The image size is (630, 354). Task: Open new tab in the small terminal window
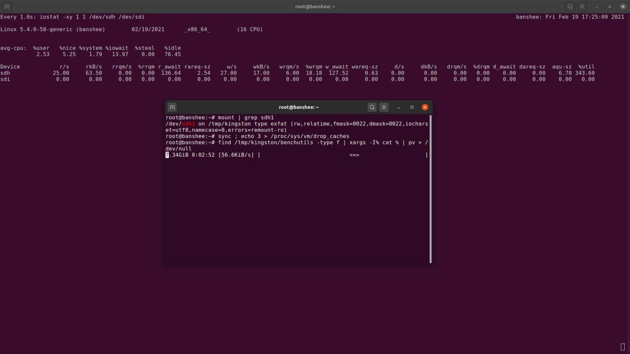pyautogui.click(x=172, y=107)
